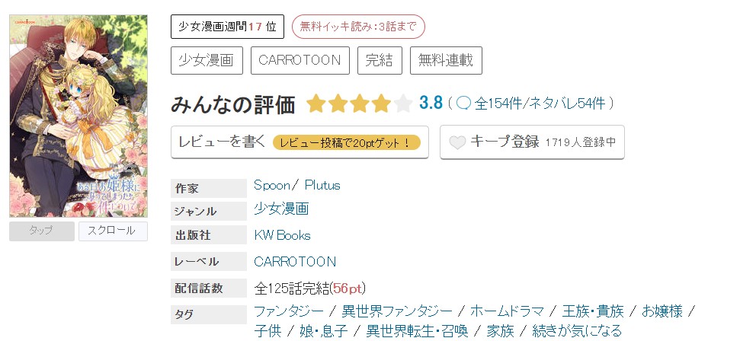Select the CARROTOON tag button

300,60
